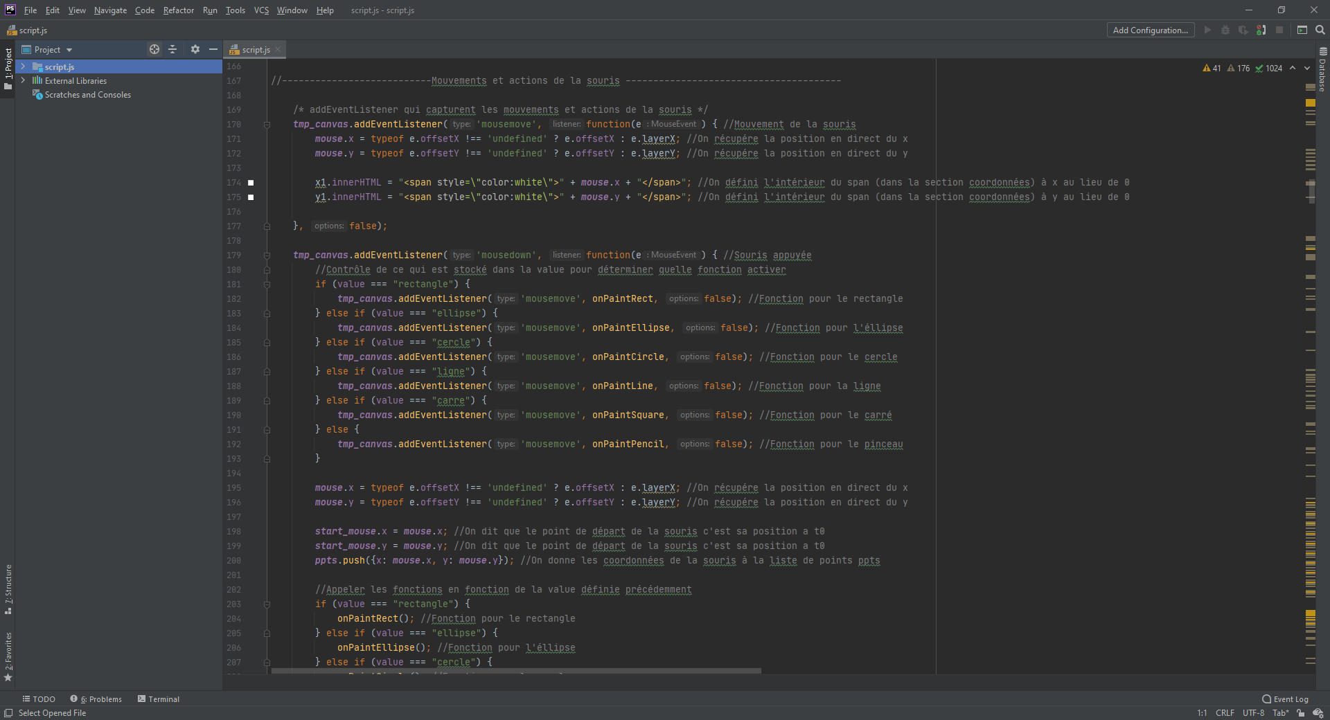The image size is (1330, 720).
Task: Toggle tool window bars in status corner
Action: (8, 713)
